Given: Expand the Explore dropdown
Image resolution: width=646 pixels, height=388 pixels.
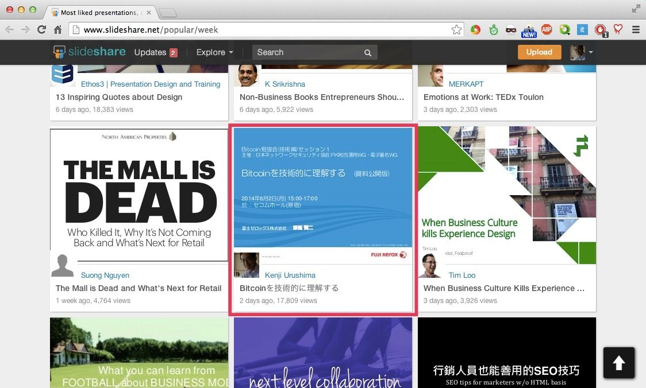Looking at the screenshot, I should click(214, 52).
